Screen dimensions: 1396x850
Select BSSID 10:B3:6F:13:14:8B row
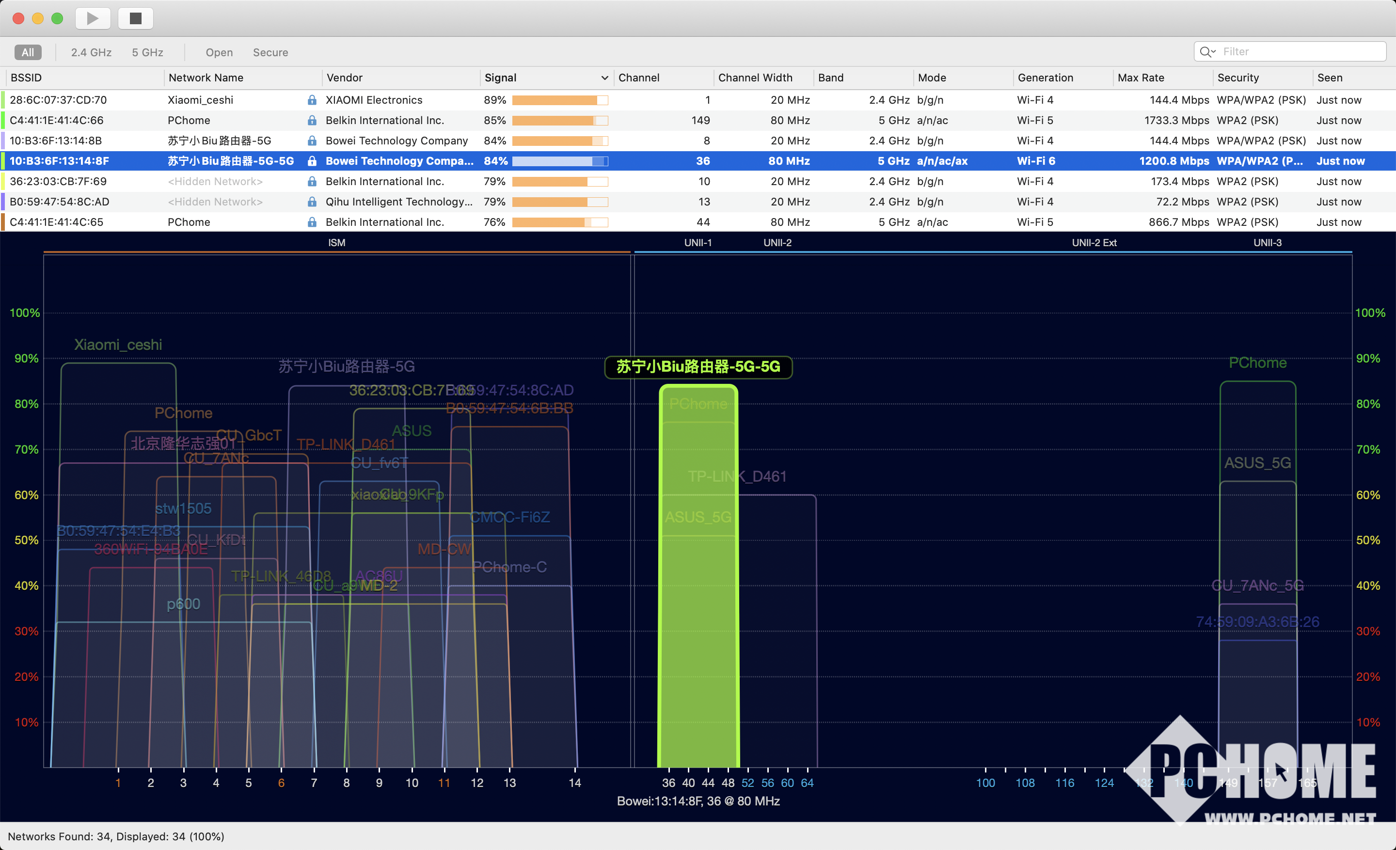(x=698, y=141)
